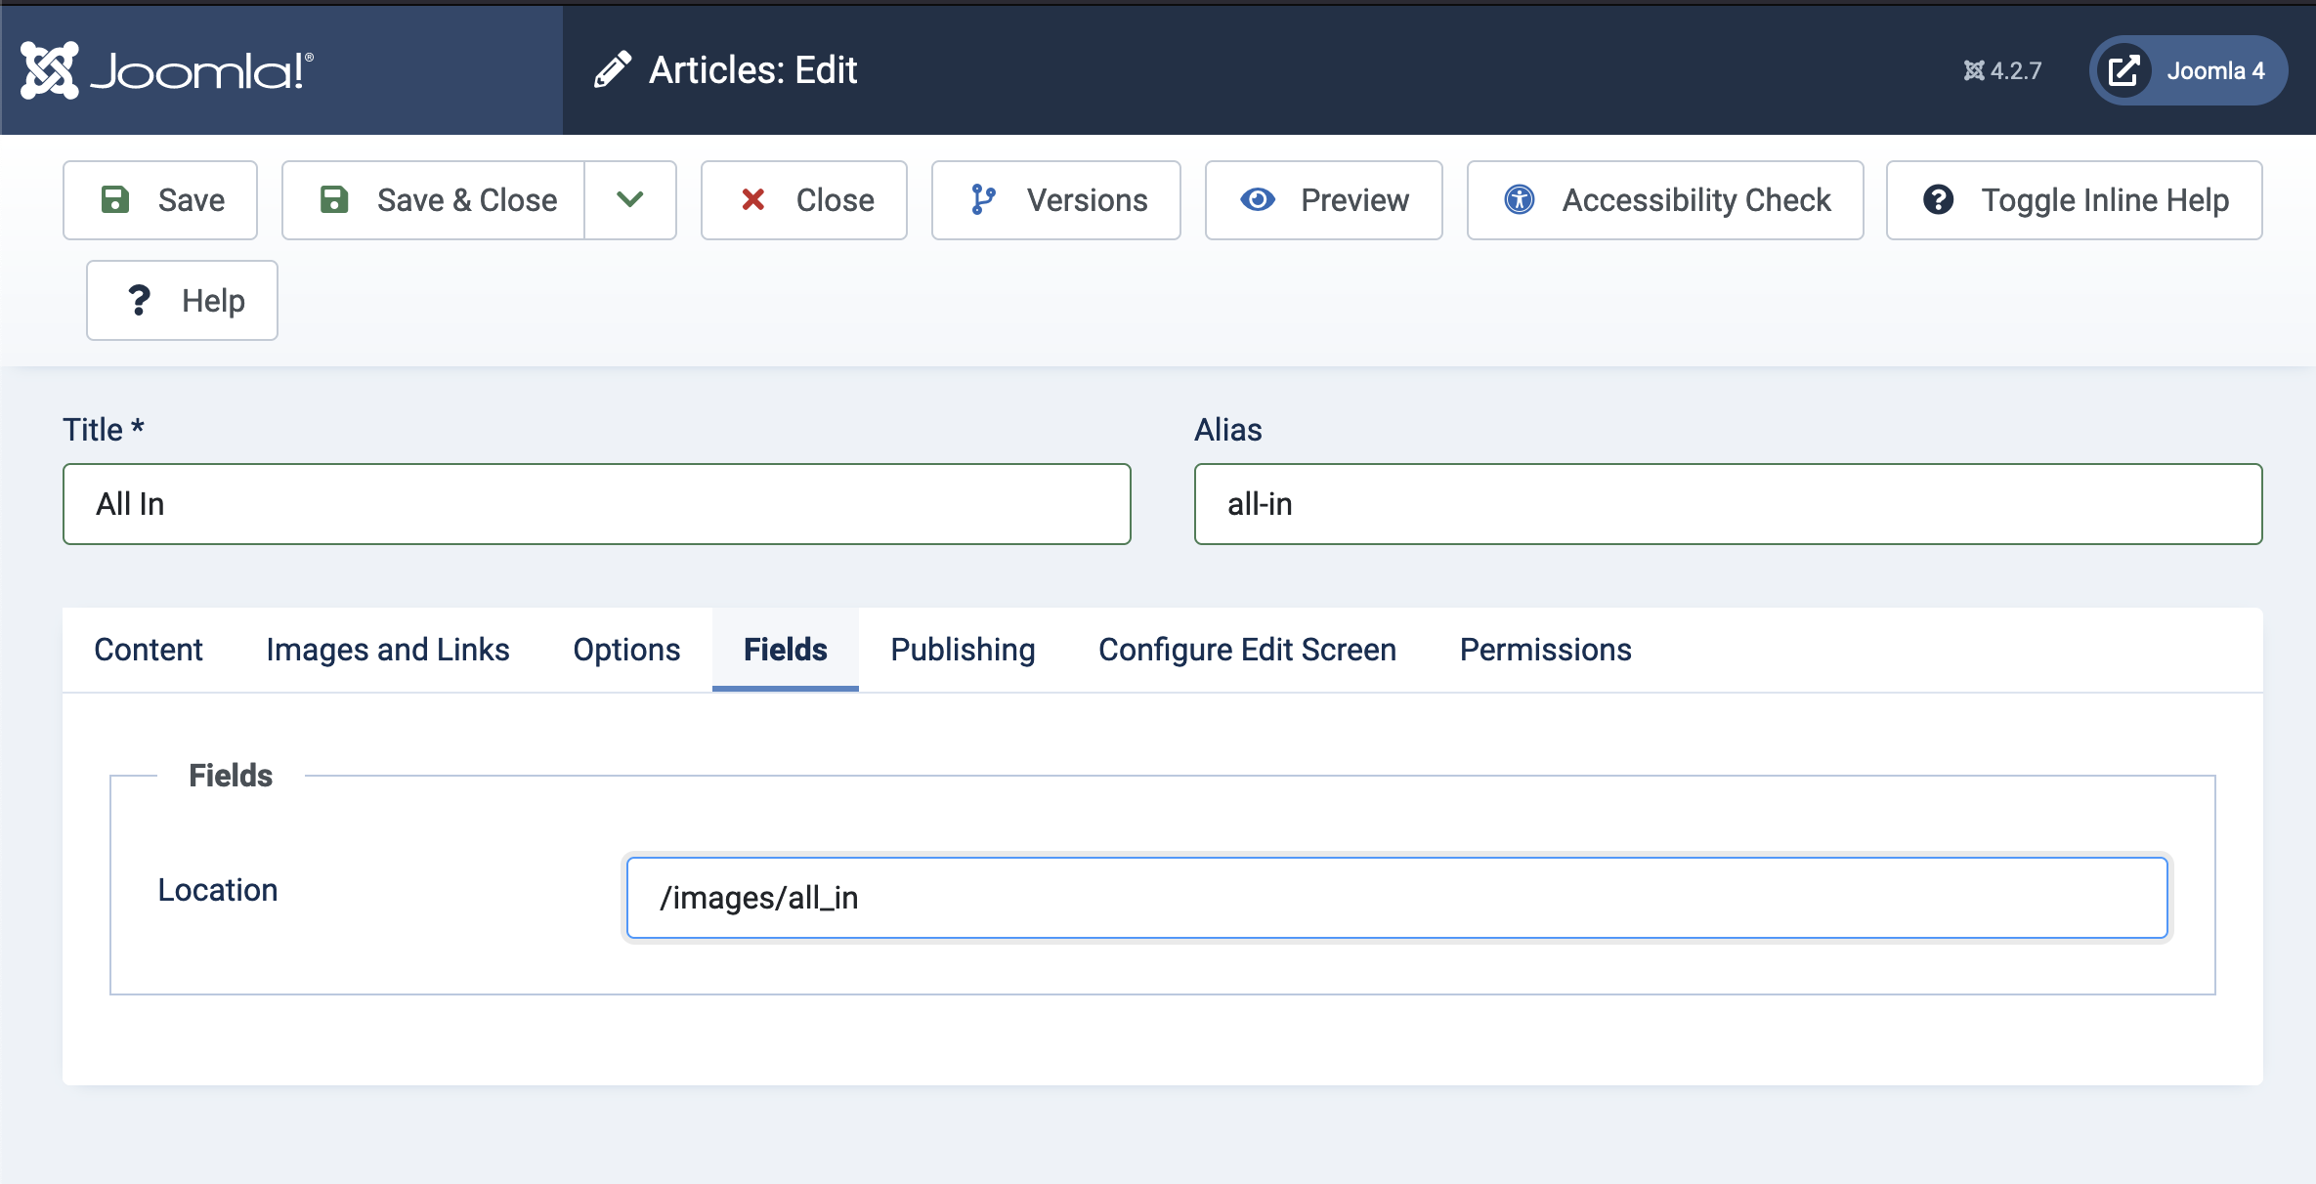Open the Joomla 4 site link
Screen dimensions: 2316x1184
pyautogui.click(x=2188, y=70)
